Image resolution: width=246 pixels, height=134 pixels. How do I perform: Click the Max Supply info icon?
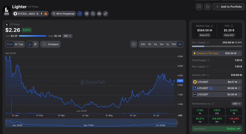207,66
